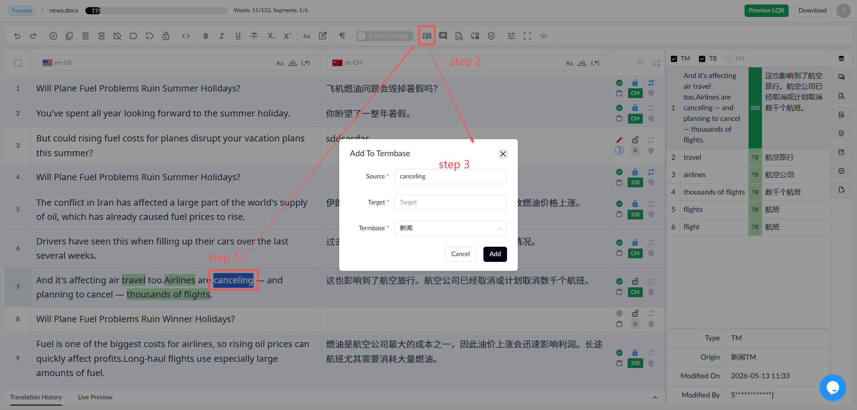Click the add-to-termbase open book icon
This screenshot has width=857, height=410.
(x=427, y=36)
